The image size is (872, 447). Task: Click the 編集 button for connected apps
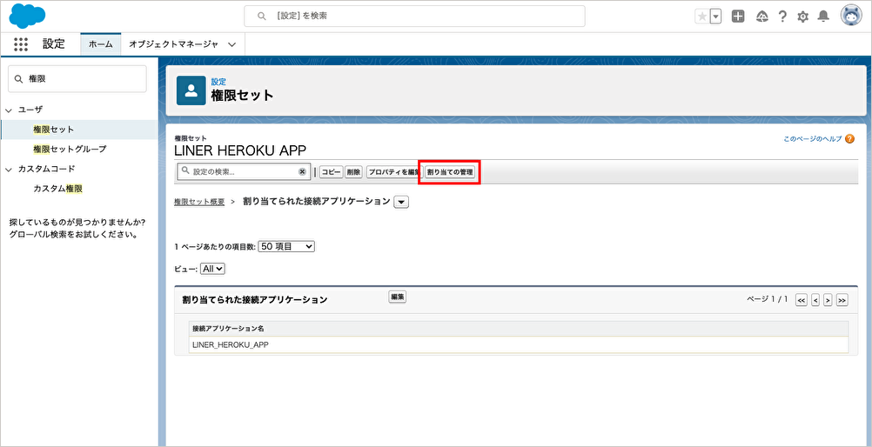coord(397,297)
